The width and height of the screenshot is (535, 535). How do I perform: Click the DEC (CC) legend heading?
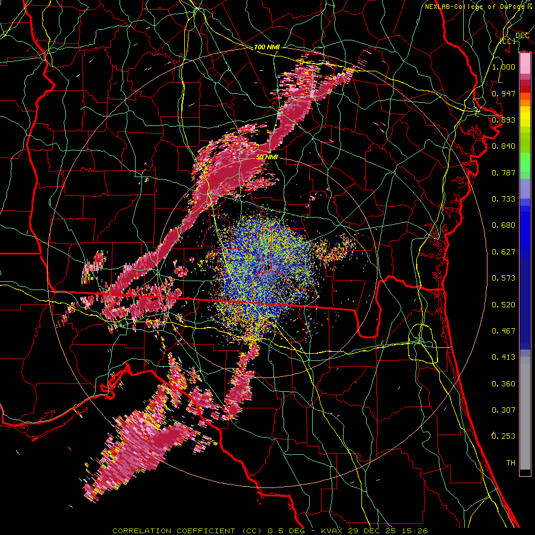(515, 38)
